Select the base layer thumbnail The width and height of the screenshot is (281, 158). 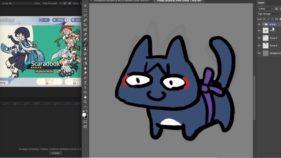266,30
